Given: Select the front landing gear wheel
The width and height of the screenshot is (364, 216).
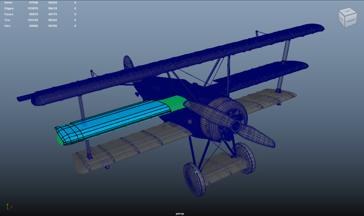Looking at the screenshot, I should [x=194, y=179].
